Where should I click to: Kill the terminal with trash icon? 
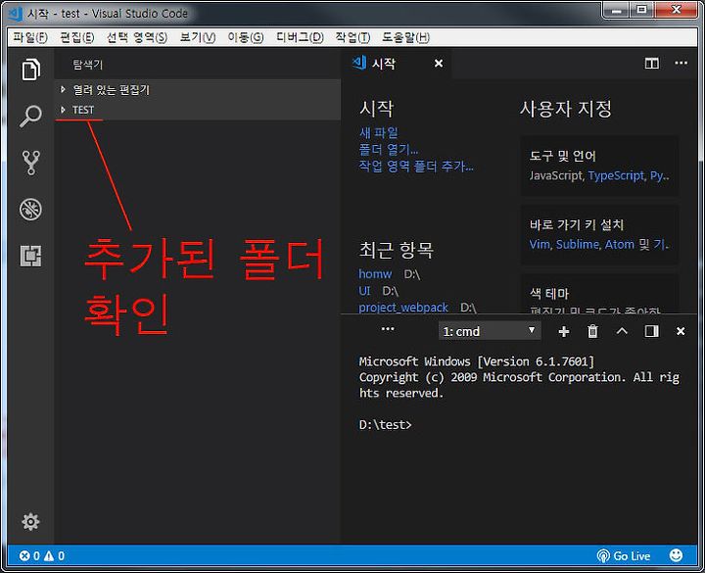(x=592, y=331)
